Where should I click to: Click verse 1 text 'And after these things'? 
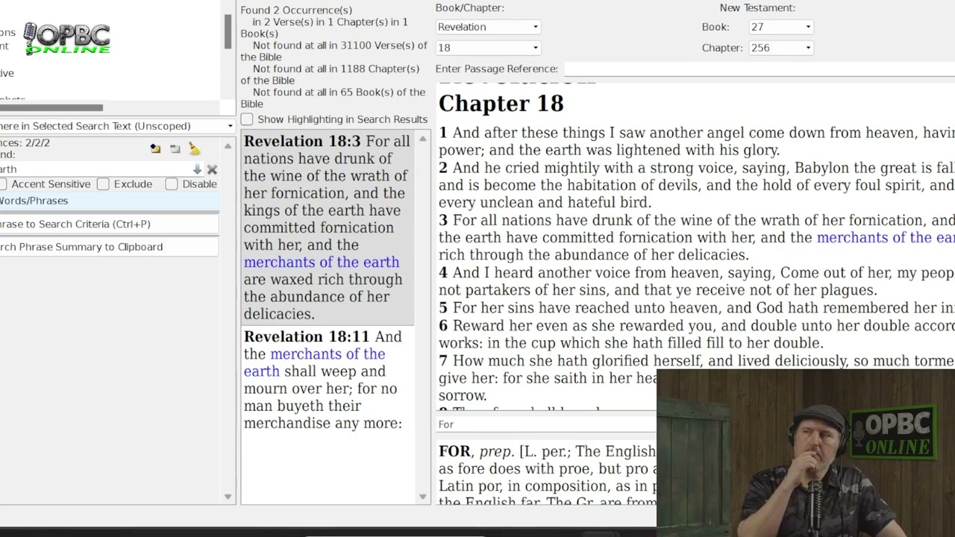tap(527, 133)
